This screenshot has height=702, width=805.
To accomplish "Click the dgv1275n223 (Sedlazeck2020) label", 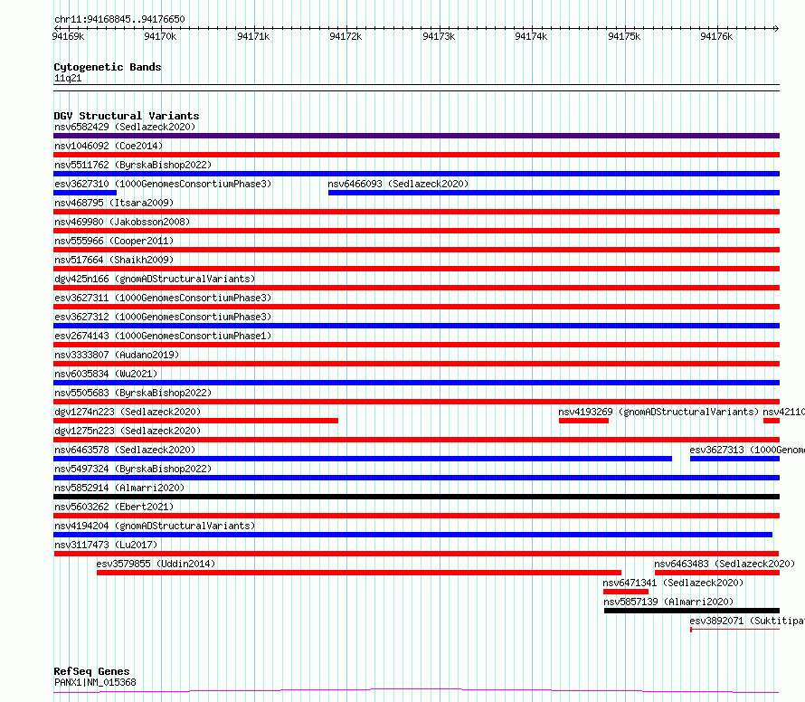I will coord(128,431).
